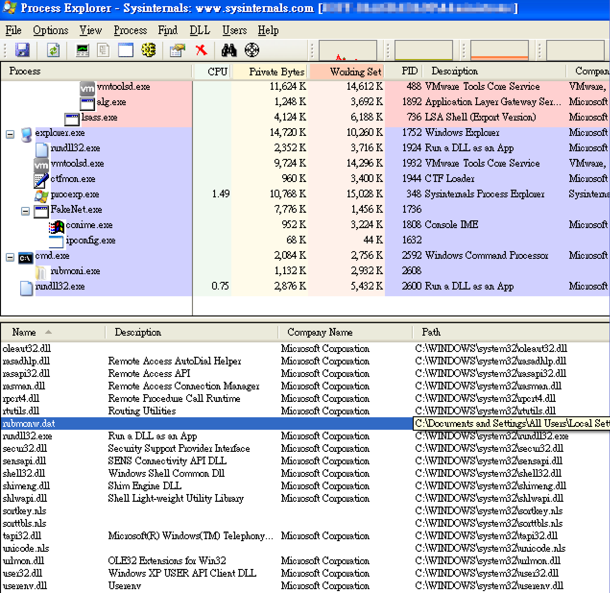The width and height of the screenshot is (610, 593).
Task: Save process list using disk icon
Action: (x=23, y=50)
